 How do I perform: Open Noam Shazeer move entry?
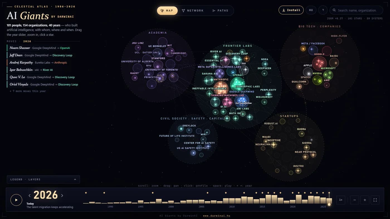click(x=43, y=48)
